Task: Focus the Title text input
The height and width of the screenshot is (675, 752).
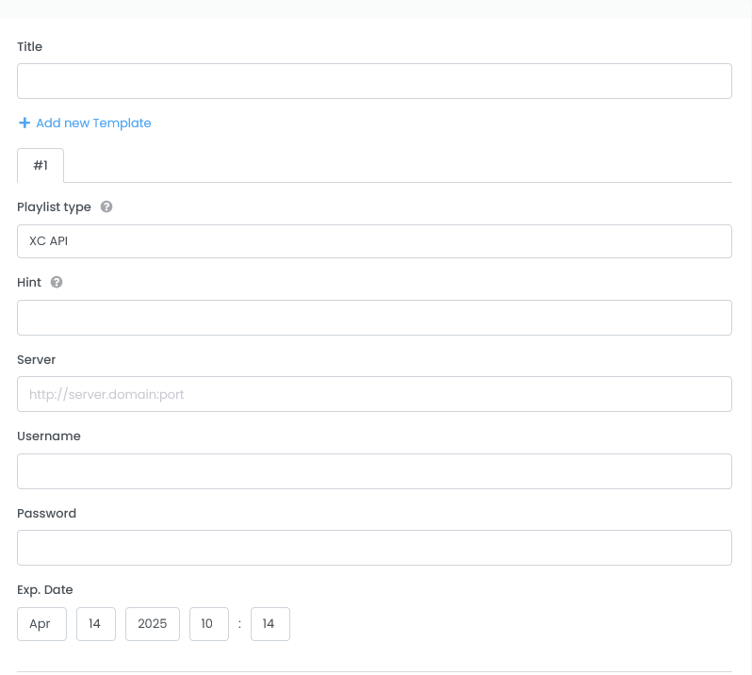Action: click(x=374, y=81)
